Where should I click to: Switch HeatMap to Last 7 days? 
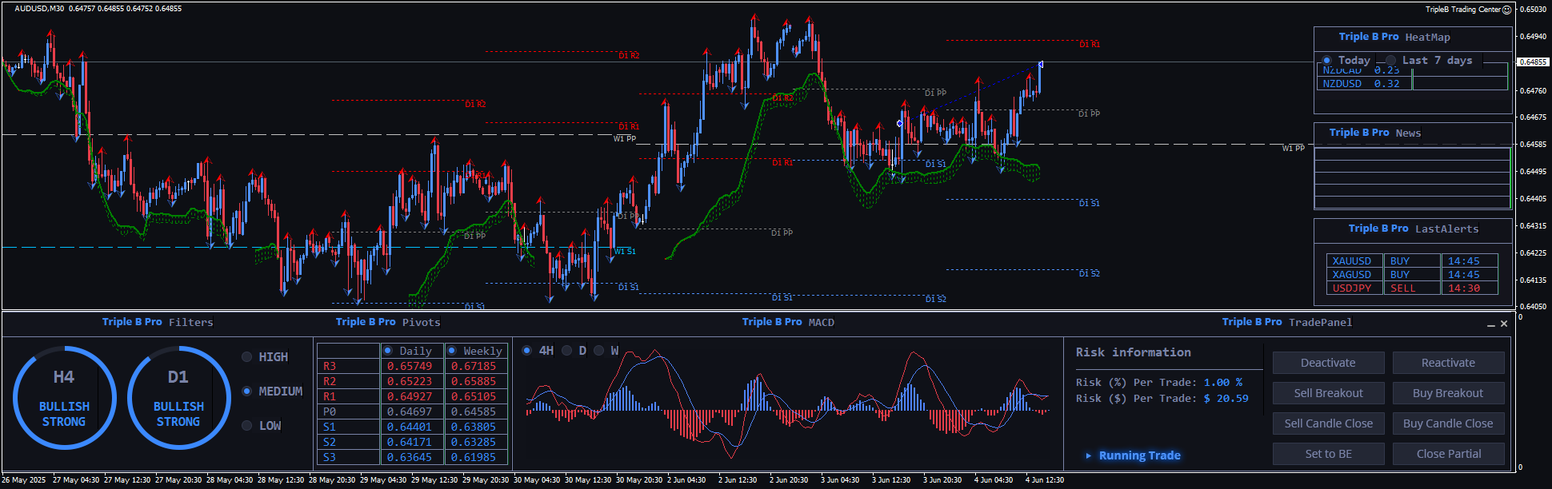point(1391,61)
